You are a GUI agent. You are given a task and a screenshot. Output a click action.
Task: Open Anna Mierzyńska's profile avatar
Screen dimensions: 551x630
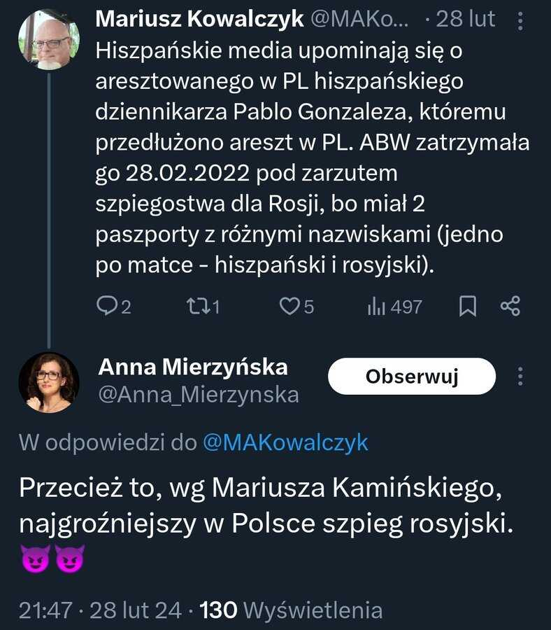click(x=49, y=382)
